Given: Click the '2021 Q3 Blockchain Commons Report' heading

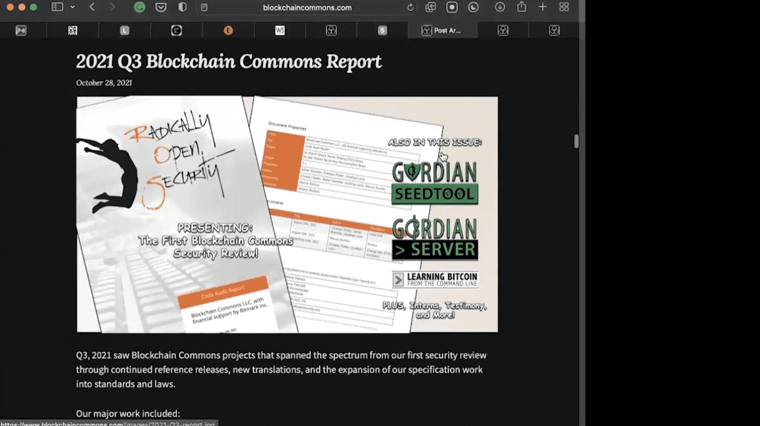Looking at the screenshot, I should pos(229,61).
